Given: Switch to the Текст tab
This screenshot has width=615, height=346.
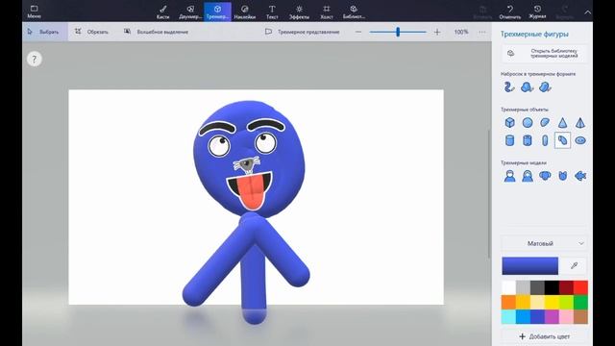Looking at the screenshot, I should (x=272, y=12).
